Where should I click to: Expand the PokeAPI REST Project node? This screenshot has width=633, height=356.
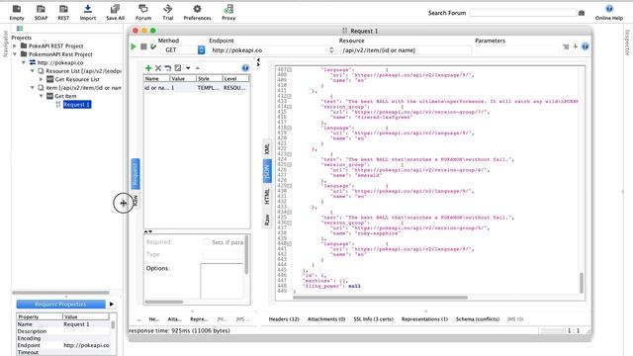tap(15, 45)
